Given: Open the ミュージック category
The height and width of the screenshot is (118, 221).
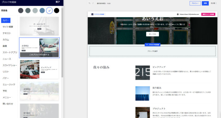Looking at the screenshot, I should click(x=9, y=85).
